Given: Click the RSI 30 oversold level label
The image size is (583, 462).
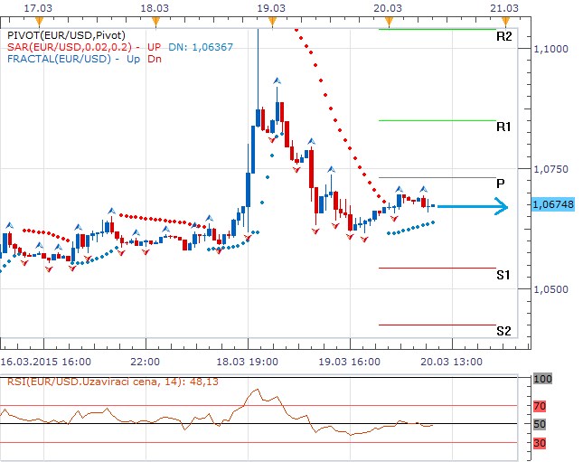Looking at the screenshot, I should [541, 442].
